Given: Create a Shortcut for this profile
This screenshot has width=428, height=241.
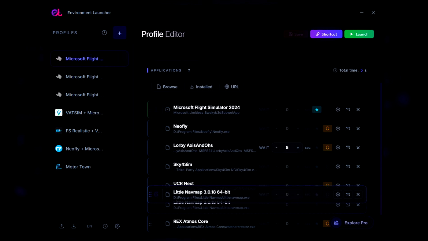Looking at the screenshot, I should (x=326, y=34).
